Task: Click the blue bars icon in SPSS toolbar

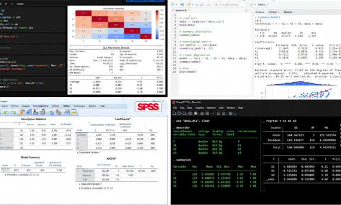Action: point(29,112)
